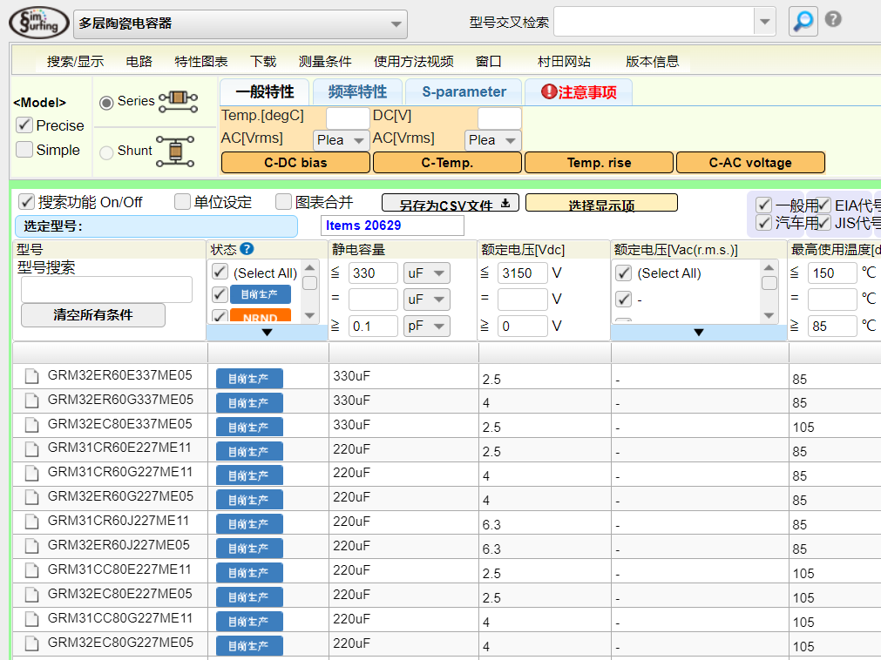Toggle the 单位设定 checkbox
Screen dimensions: 881x660
pos(182,202)
